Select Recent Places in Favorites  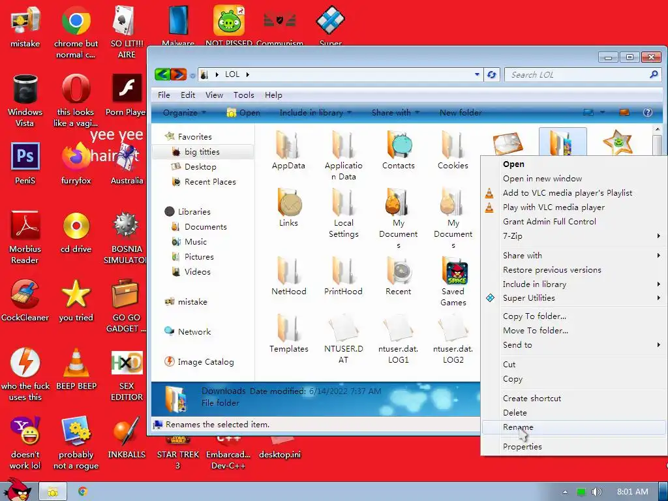tap(204, 181)
